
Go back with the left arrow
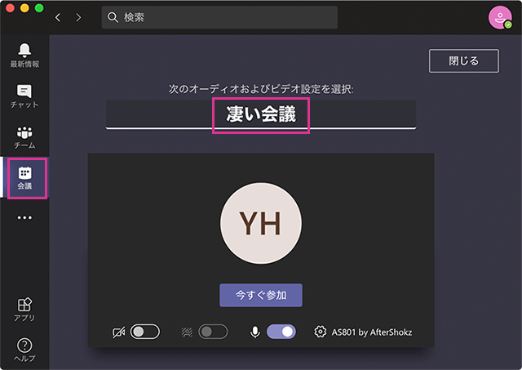[x=58, y=17]
